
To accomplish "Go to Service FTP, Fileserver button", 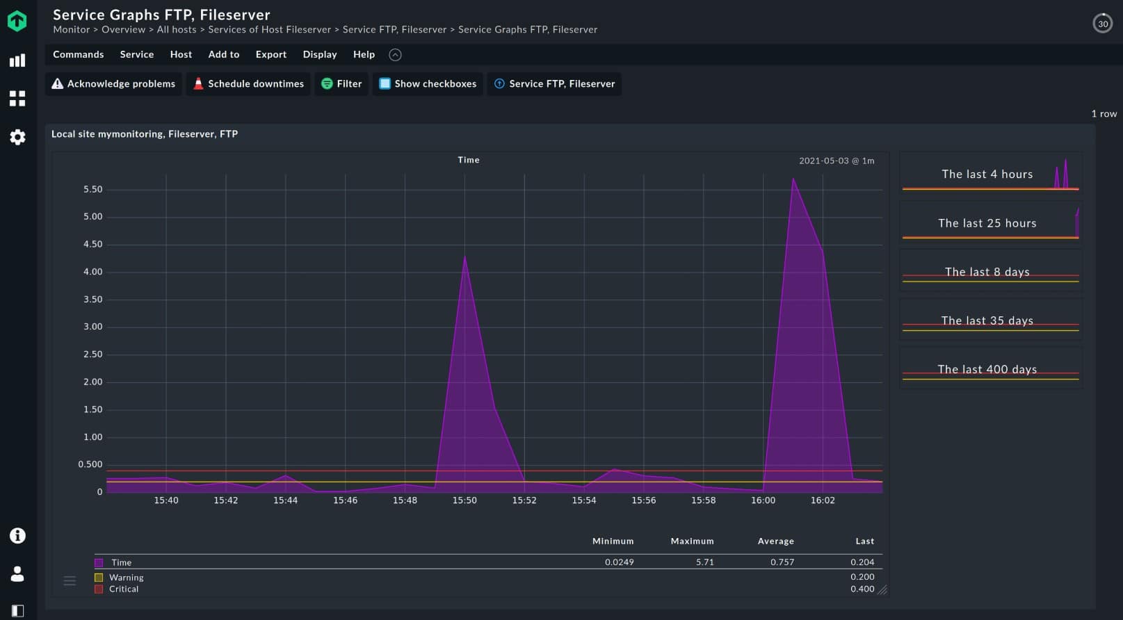I will (x=554, y=84).
